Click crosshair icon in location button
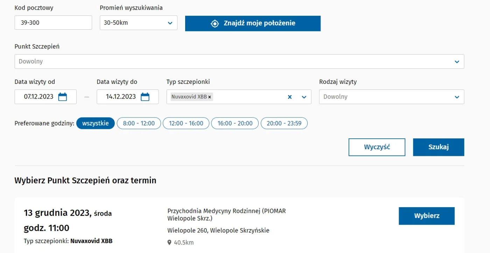The width and height of the screenshot is (490, 253). pyautogui.click(x=215, y=23)
